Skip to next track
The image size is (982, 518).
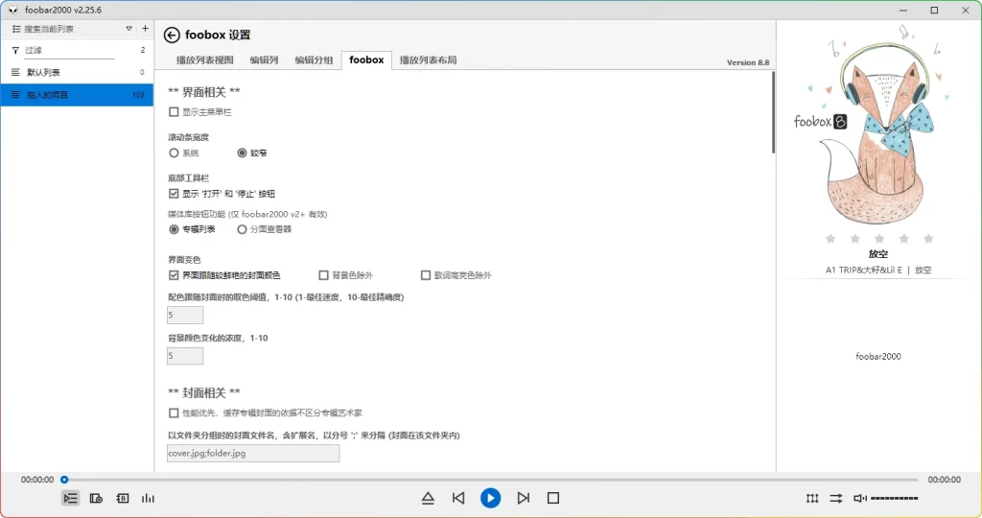point(523,498)
